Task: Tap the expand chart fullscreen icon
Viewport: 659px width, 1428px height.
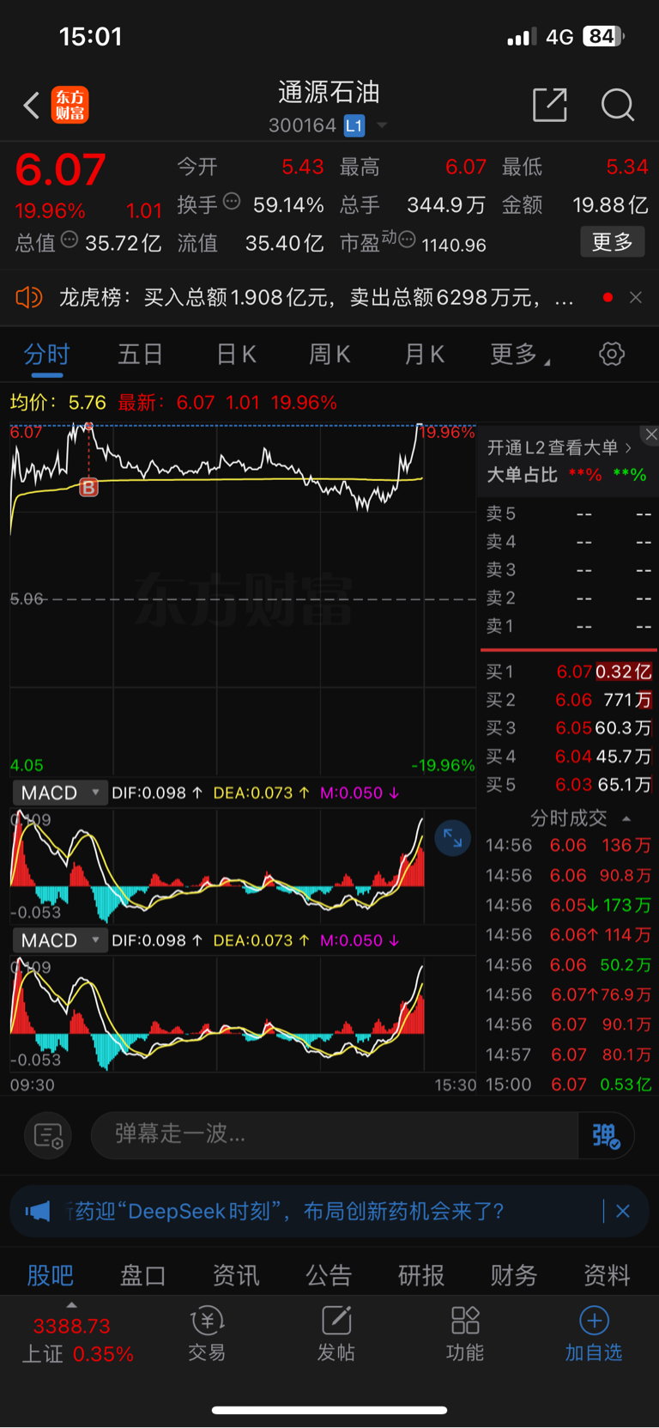Action: pyautogui.click(x=453, y=838)
